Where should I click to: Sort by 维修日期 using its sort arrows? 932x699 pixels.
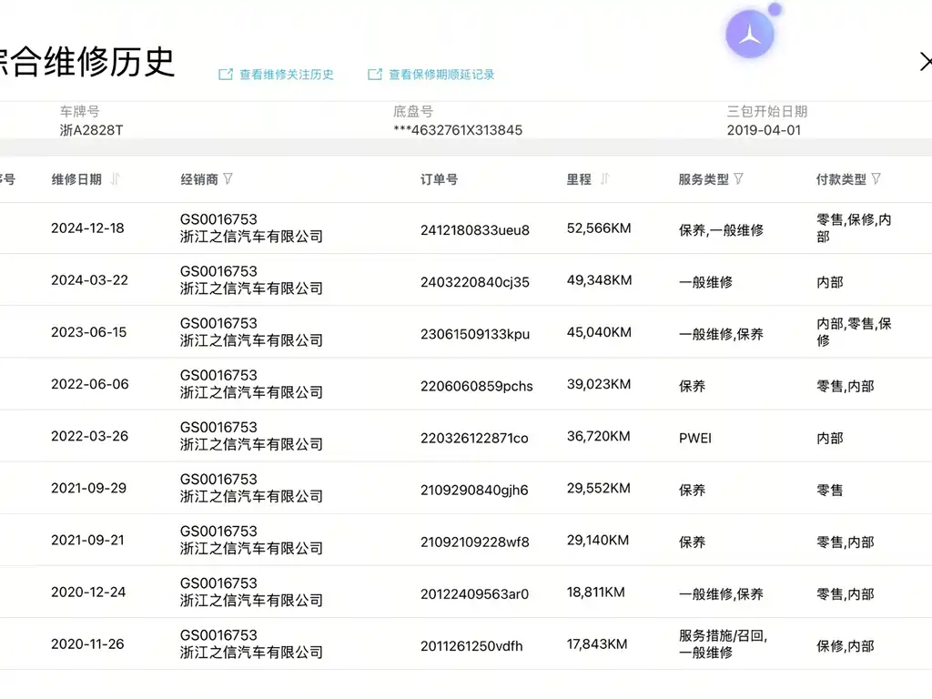pos(116,179)
